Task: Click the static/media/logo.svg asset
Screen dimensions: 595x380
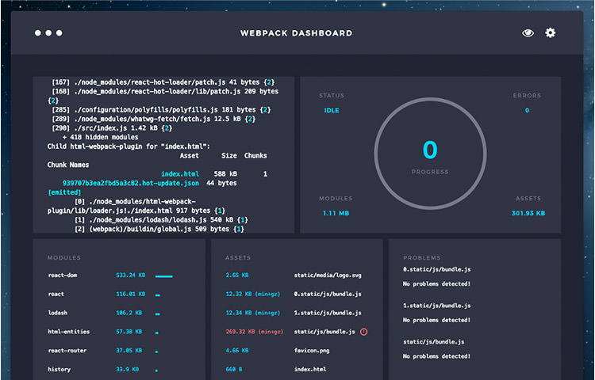Action: click(328, 275)
